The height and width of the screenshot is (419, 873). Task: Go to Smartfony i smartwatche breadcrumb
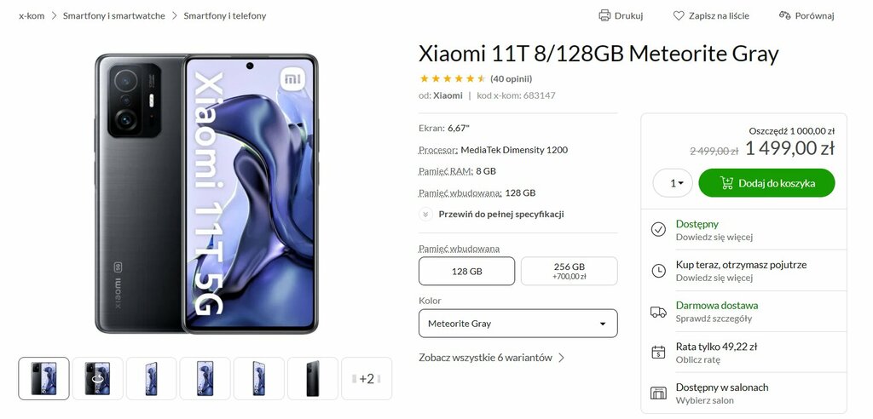point(114,15)
